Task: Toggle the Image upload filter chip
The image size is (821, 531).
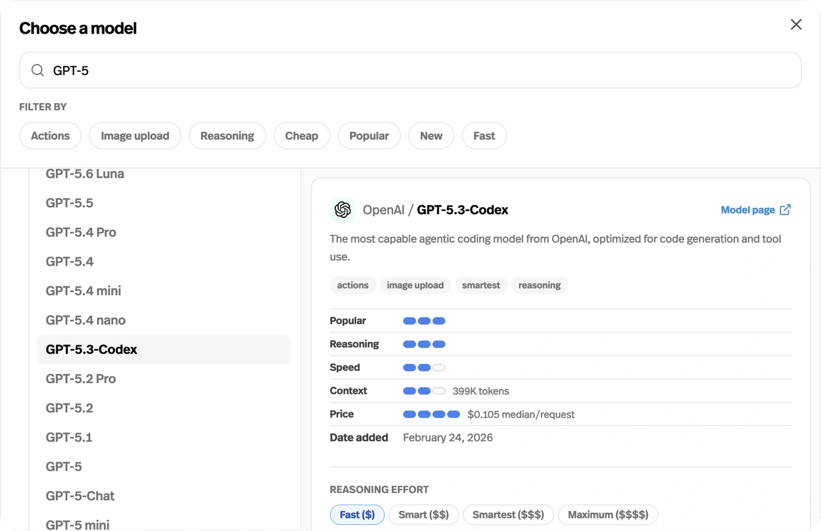Action: pyautogui.click(x=135, y=136)
